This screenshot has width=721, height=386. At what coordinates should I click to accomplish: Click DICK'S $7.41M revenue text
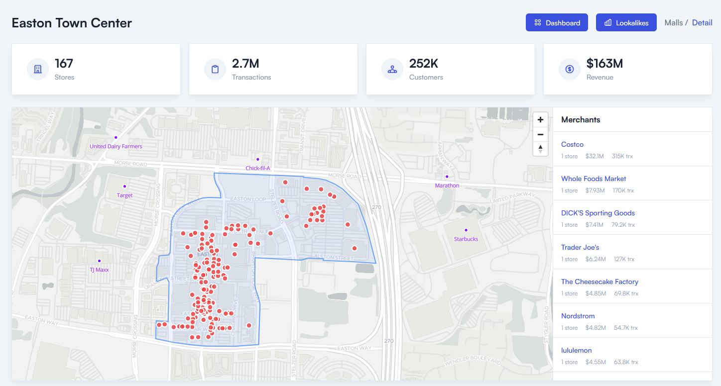[595, 225]
